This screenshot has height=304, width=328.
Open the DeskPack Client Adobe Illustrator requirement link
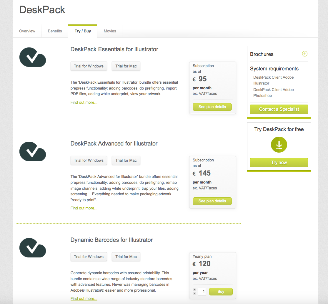pyautogui.click(x=273, y=80)
